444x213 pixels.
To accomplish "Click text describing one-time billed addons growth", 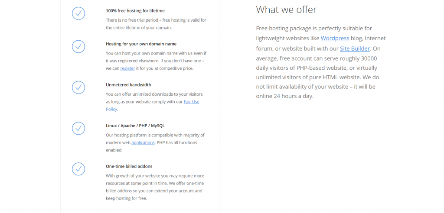I will [155, 187].
